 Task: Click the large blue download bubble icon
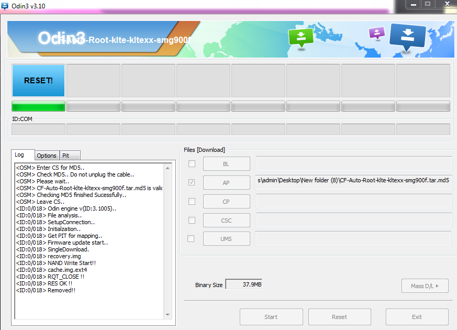coord(407,37)
